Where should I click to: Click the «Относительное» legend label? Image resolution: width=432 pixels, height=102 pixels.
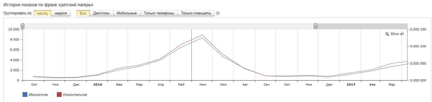click(x=75, y=95)
